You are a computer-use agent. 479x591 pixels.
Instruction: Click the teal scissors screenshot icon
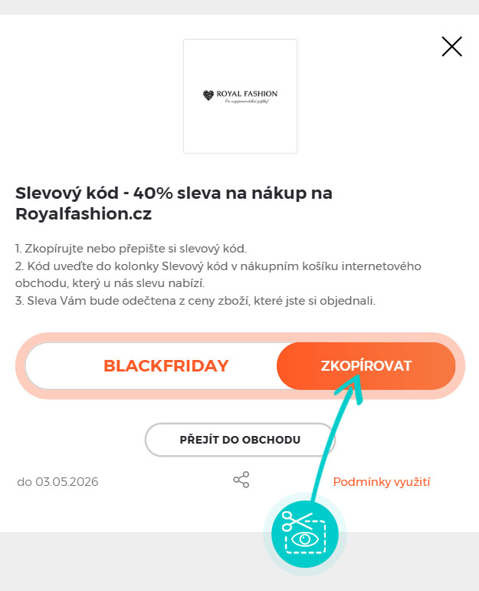click(305, 533)
